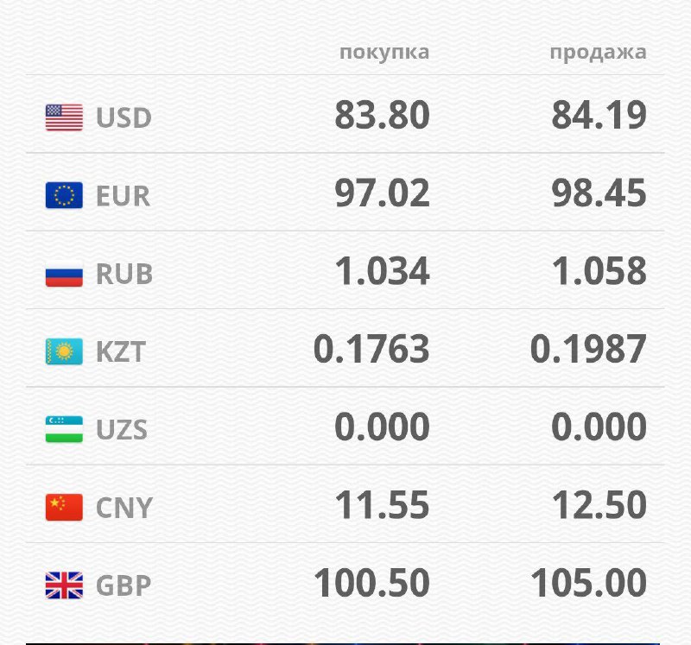691x645 pixels.
Task: Click EUR sell rate 98.45
Action: pyautogui.click(x=599, y=193)
